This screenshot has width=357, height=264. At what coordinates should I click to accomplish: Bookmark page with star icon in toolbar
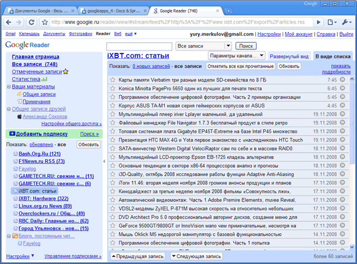pyautogui.click(x=45, y=22)
